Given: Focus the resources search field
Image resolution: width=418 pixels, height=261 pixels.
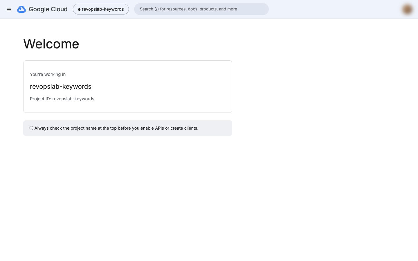Looking at the screenshot, I should point(201,9).
